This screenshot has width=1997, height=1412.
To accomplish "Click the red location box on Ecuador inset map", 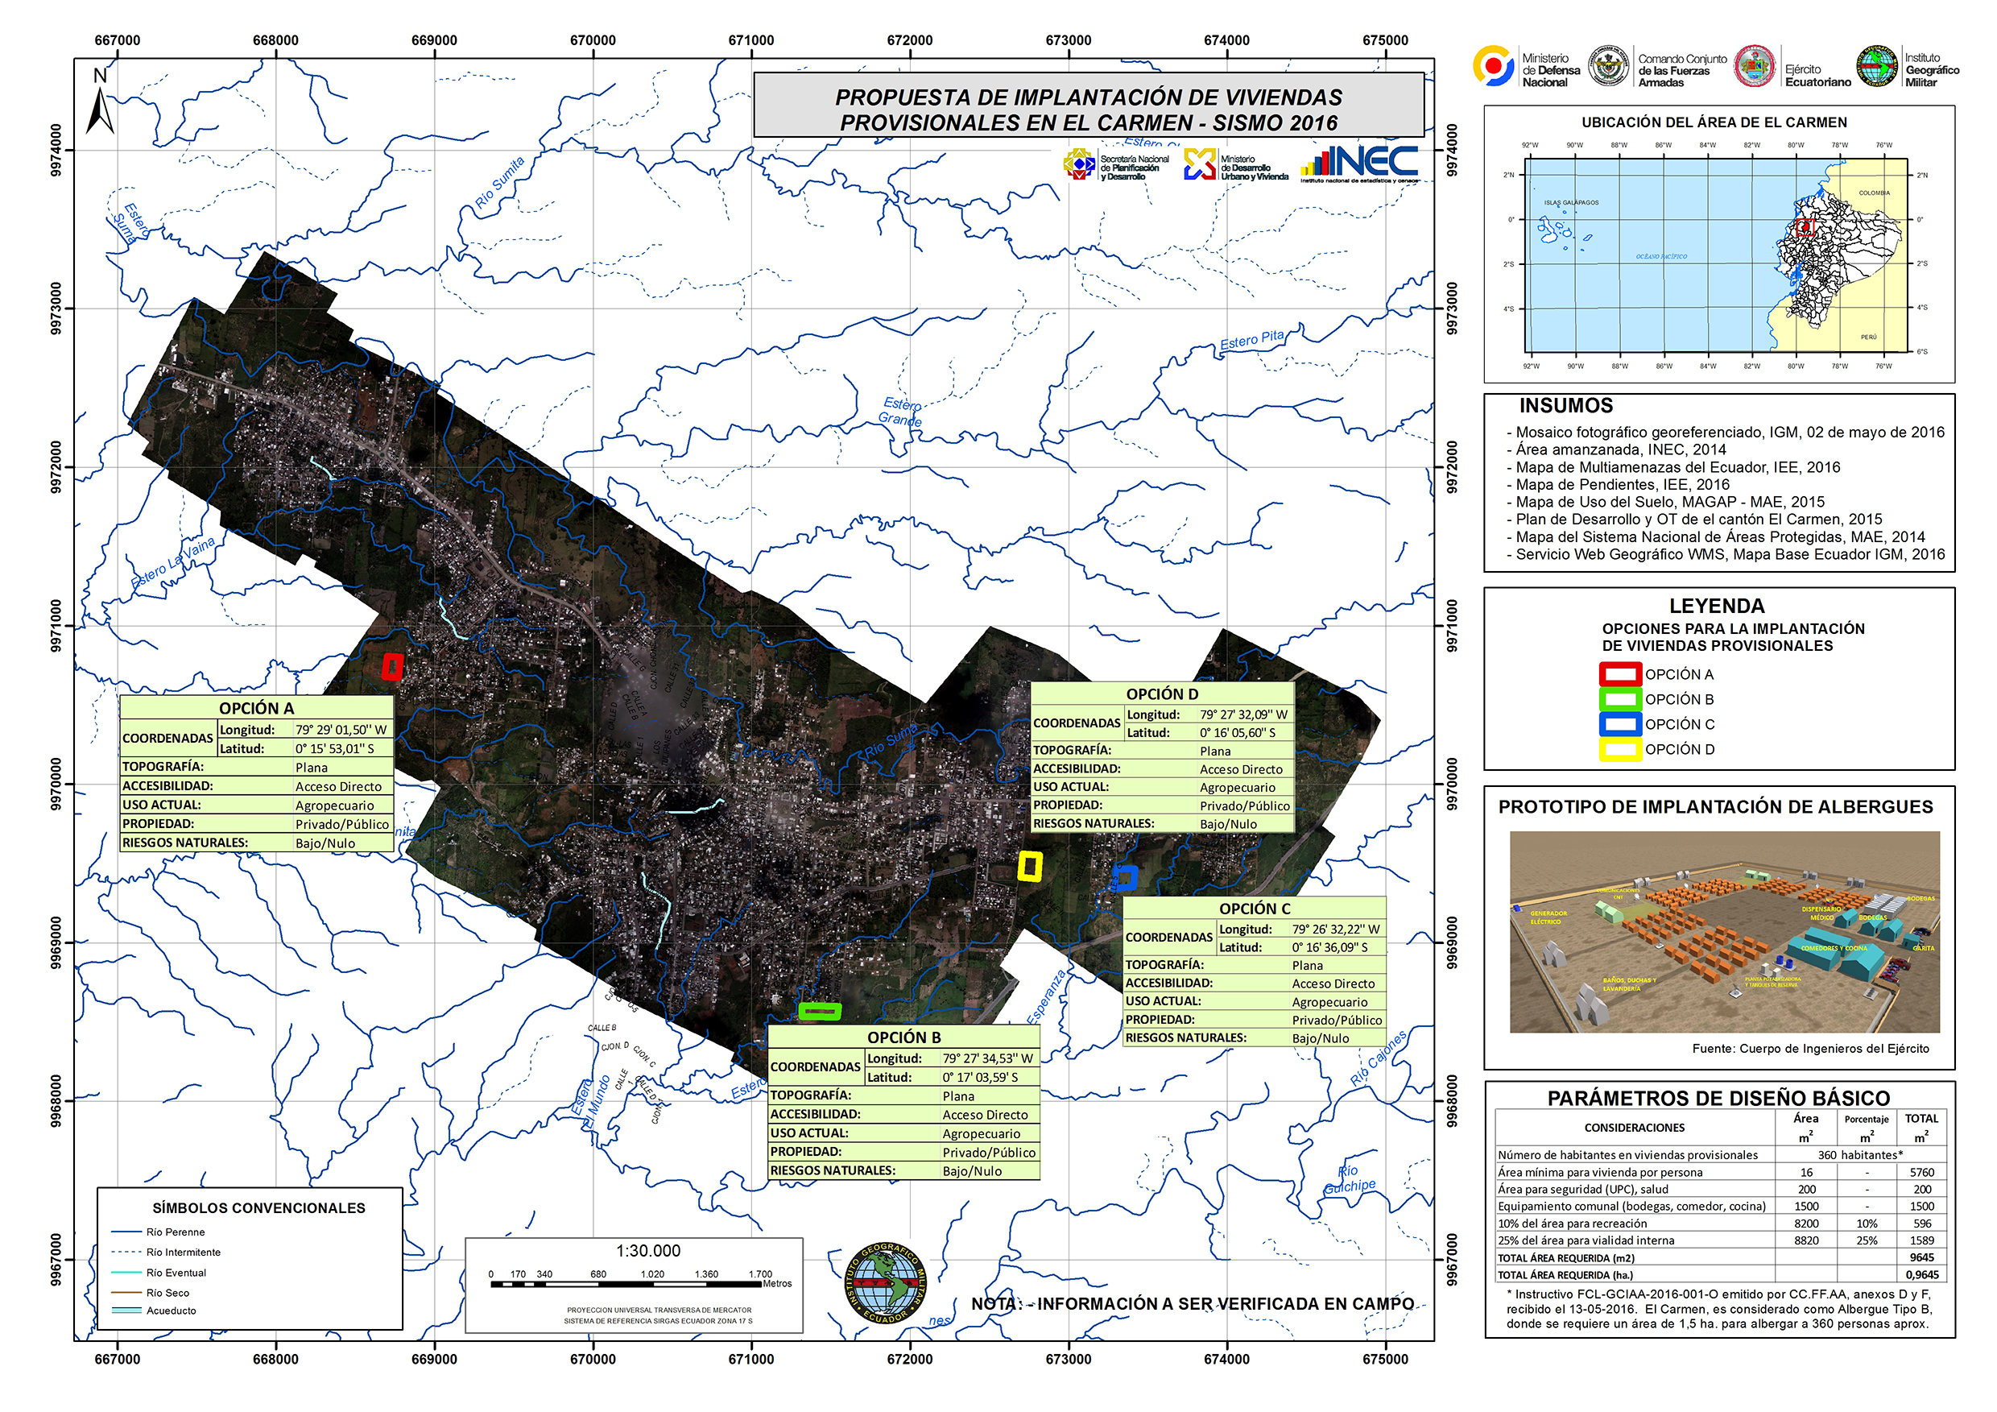I will [x=1804, y=228].
